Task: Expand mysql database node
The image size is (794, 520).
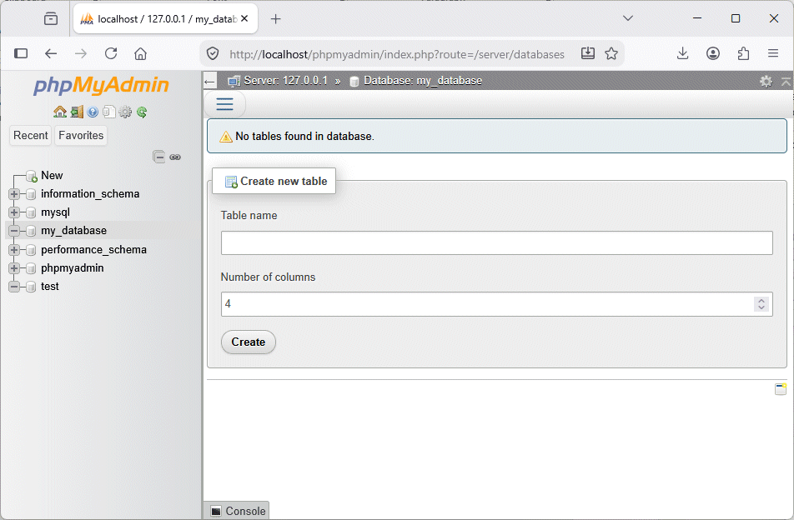Action: click(14, 212)
